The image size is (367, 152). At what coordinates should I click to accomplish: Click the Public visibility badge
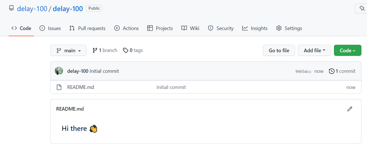94,8
